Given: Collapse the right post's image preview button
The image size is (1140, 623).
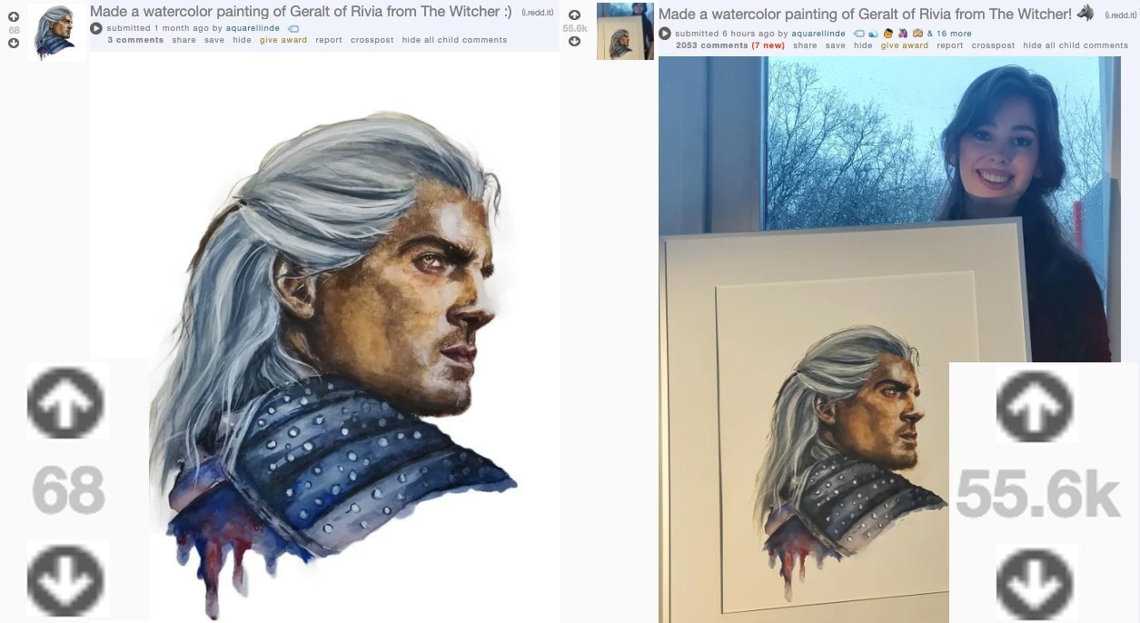Looking at the screenshot, I should pos(665,34).
